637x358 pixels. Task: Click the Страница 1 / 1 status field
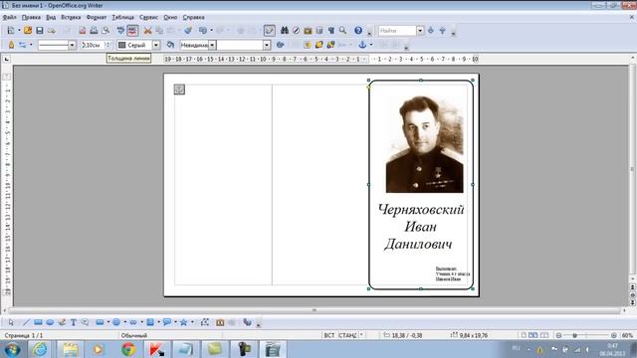pos(24,335)
